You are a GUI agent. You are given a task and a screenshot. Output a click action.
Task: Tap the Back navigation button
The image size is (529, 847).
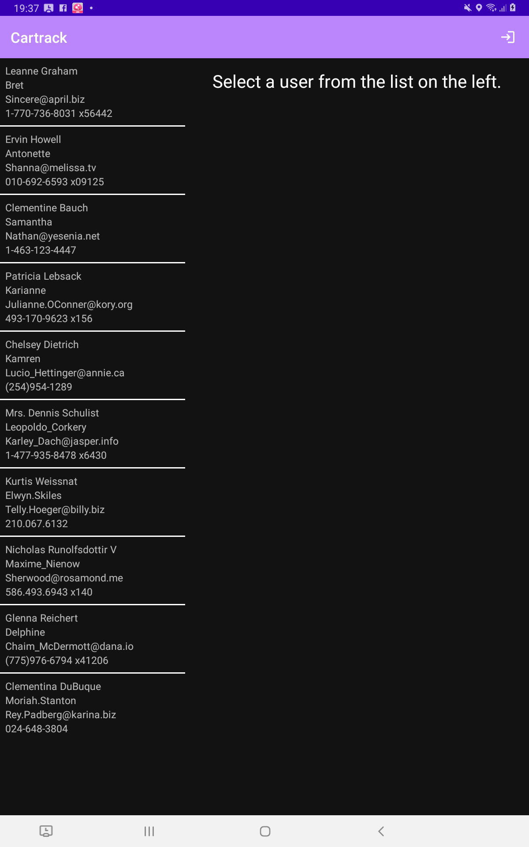381,831
